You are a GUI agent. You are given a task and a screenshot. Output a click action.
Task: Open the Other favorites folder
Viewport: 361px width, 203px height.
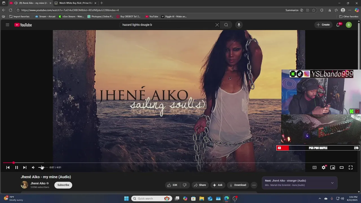[x=349, y=17]
